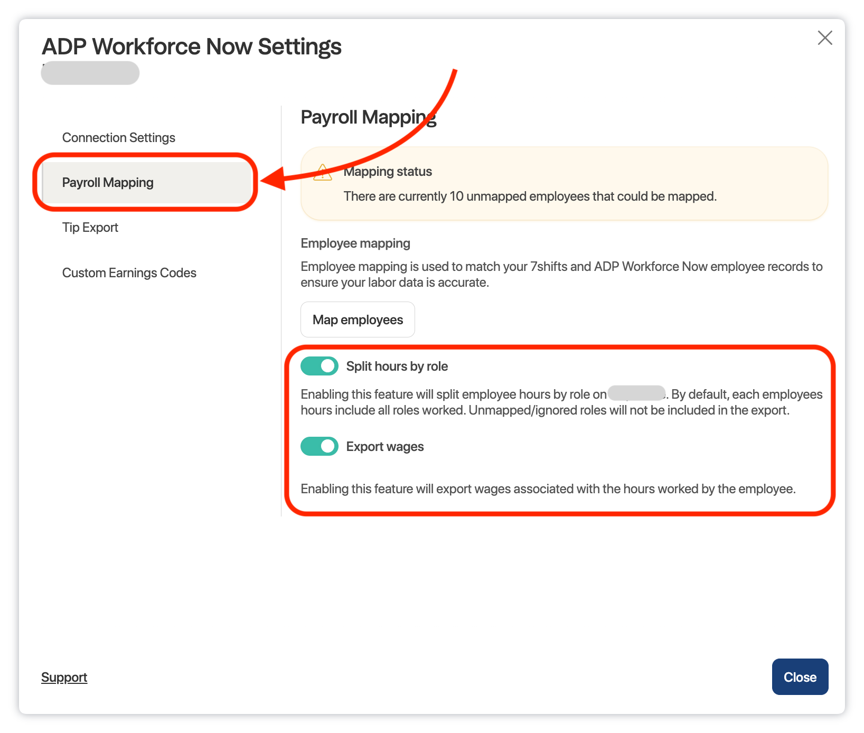This screenshot has width=864, height=733.
Task: Disable the Export wages switch
Action: 320,446
